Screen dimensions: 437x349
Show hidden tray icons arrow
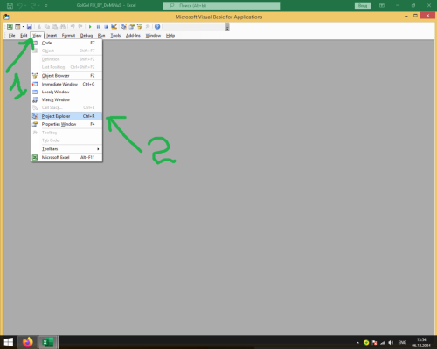357,343
